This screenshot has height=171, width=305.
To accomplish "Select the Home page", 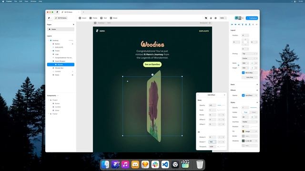I will click(61, 29).
